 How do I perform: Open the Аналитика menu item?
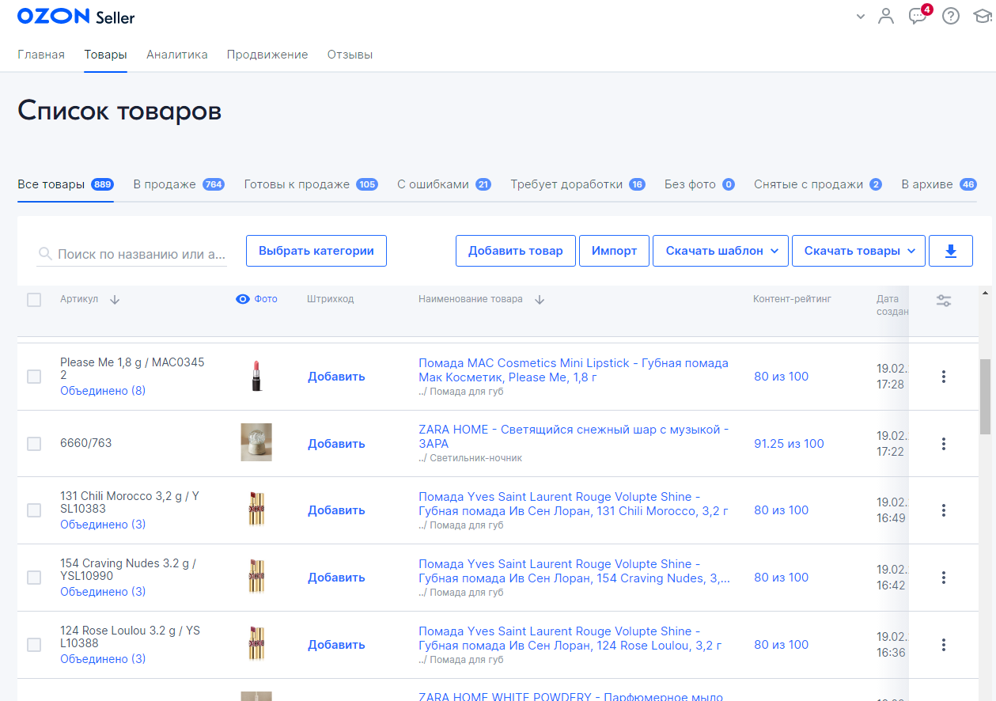tap(177, 55)
